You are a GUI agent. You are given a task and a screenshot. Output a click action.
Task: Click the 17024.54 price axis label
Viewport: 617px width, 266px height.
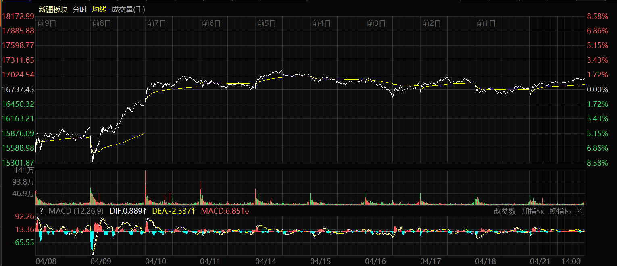click(x=18, y=75)
